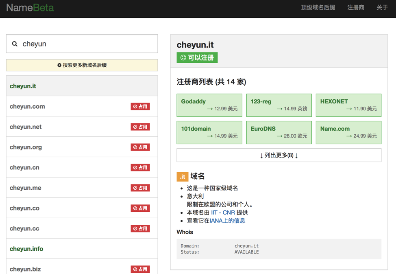
Task: Click 占用 badge for cheyun.cc
Action: (x=140, y=228)
